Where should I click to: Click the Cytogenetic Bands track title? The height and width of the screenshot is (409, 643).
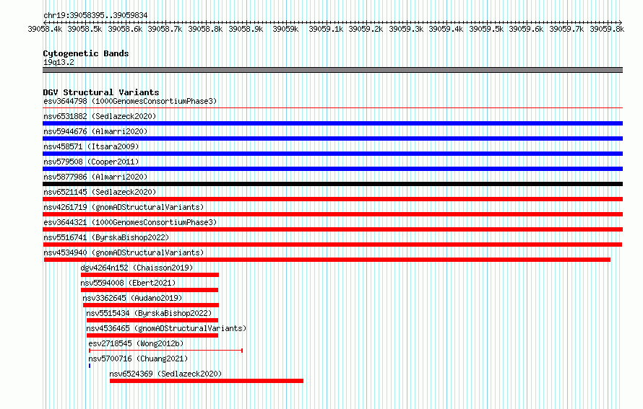[x=86, y=53]
